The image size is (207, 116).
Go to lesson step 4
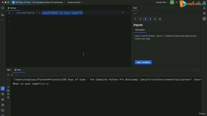click(150, 19)
